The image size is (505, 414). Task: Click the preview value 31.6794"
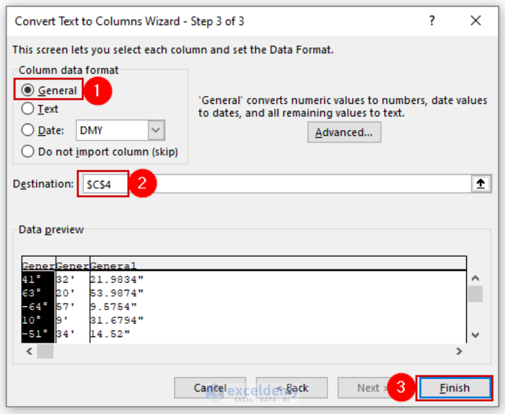tap(116, 320)
